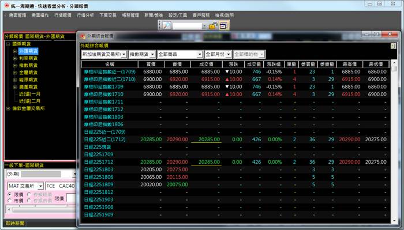Open the 畫面操作 menu
The width and height of the screenshot is (404, 230).
tap(40, 16)
